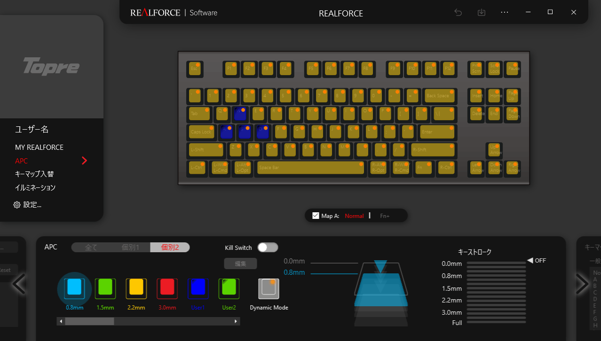
Task: Toggle the Kill Switch
Action: pyautogui.click(x=268, y=248)
